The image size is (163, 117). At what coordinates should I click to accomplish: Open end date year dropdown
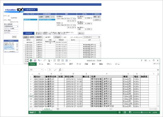click(59, 25)
